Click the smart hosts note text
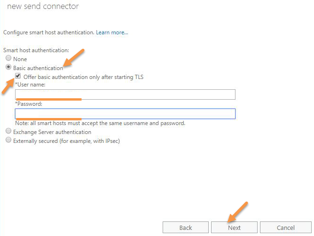The image size is (314, 236). [x=100, y=123]
